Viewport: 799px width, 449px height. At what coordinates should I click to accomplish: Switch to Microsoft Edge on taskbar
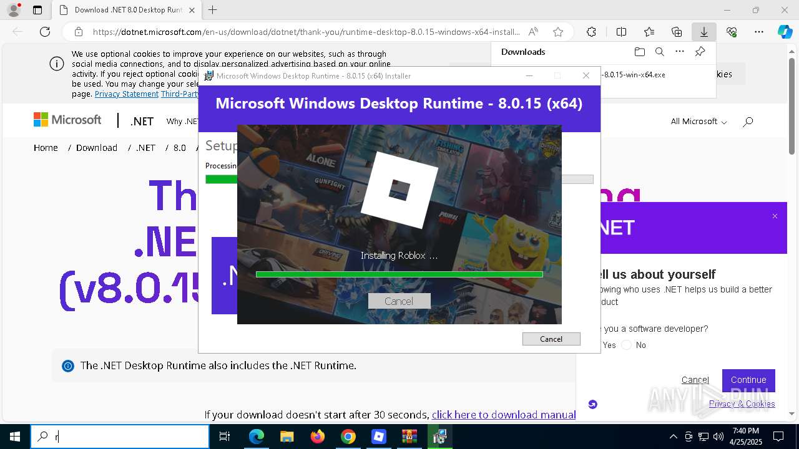(257, 437)
